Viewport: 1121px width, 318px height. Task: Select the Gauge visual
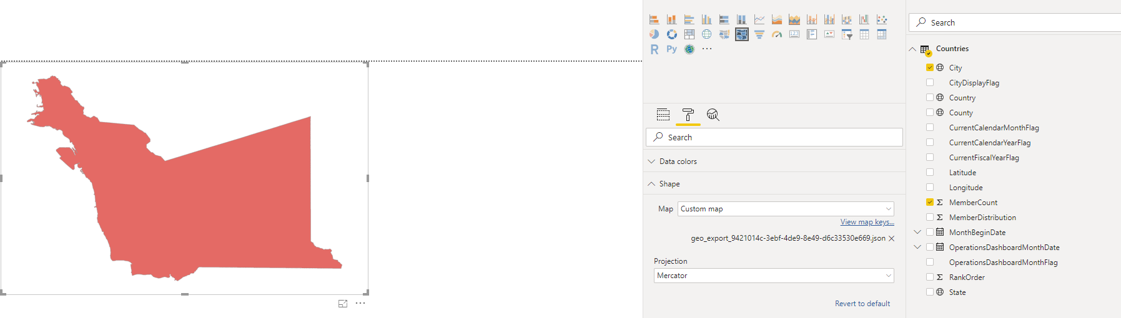coord(776,34)
